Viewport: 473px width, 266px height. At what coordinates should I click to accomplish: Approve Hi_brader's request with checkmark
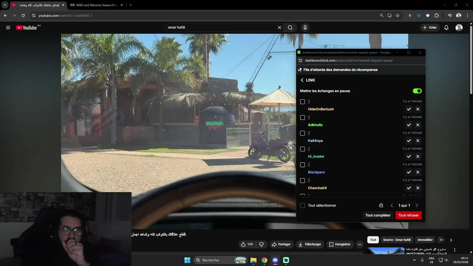[x=409, y=156]
